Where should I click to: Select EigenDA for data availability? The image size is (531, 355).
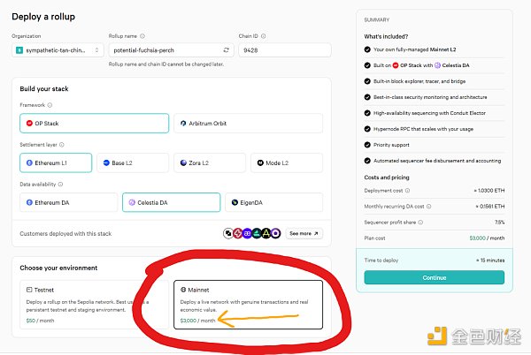click(274, 202)
